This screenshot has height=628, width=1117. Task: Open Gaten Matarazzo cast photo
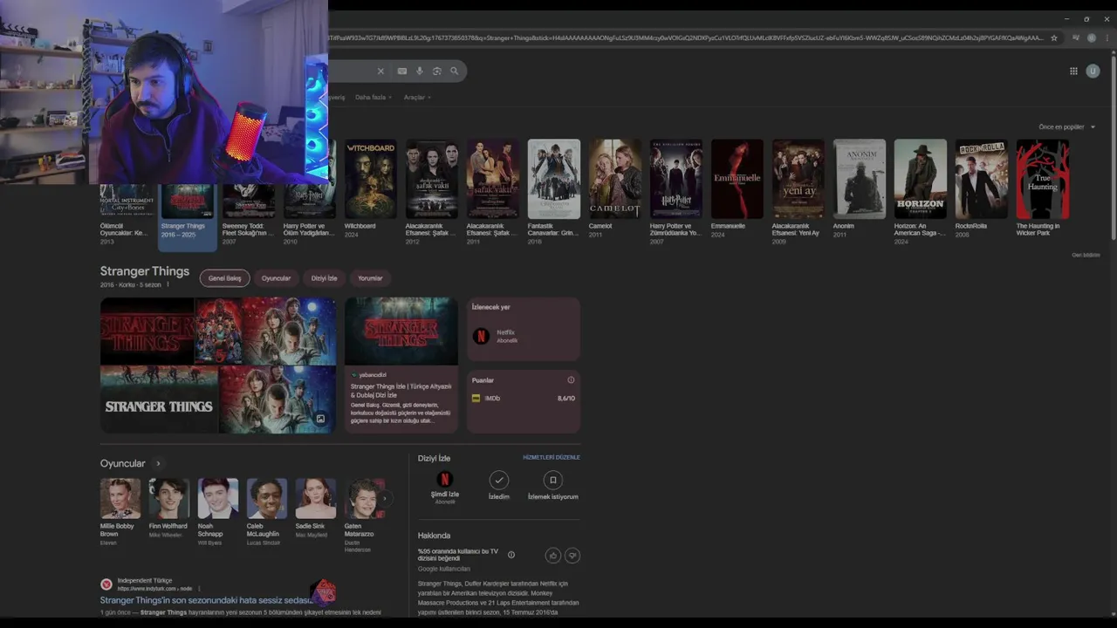click(365, 498)
